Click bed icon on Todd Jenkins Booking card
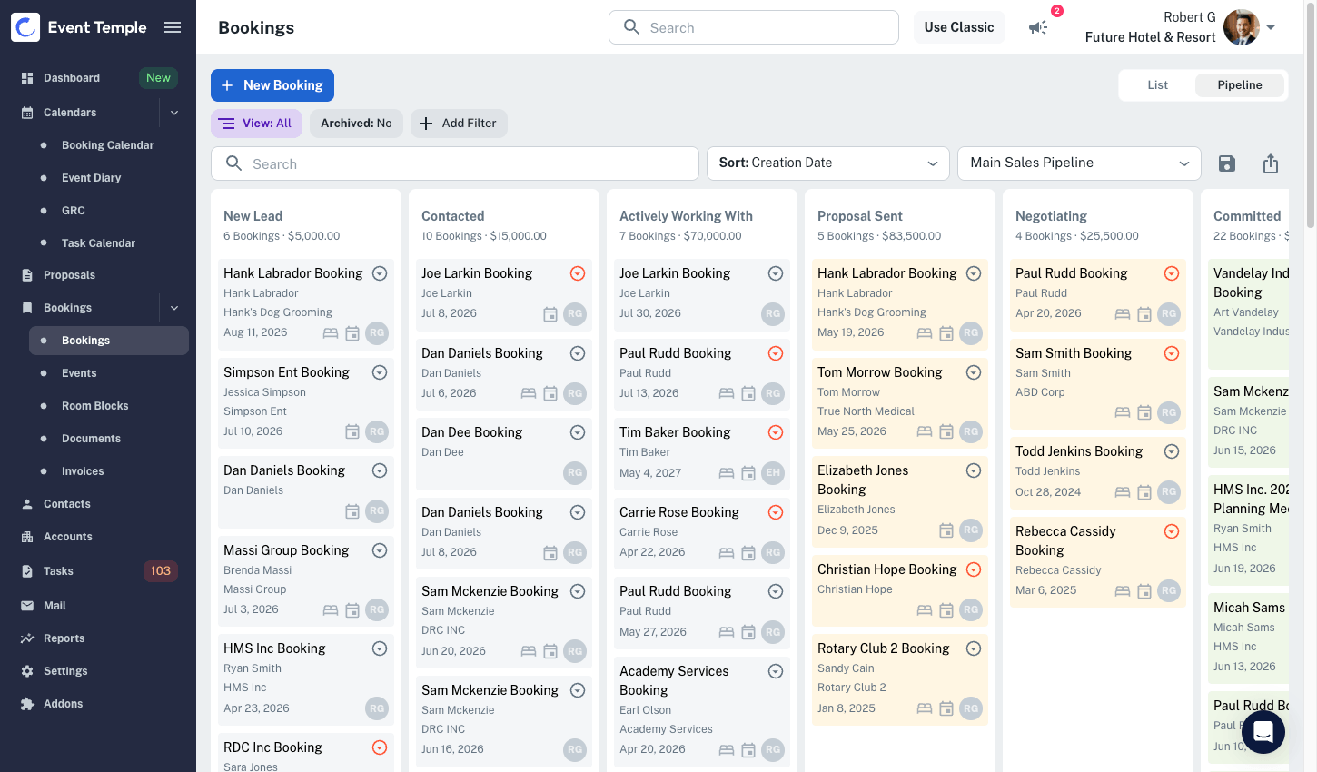 pyautogui.click(x=1123, y=492)
